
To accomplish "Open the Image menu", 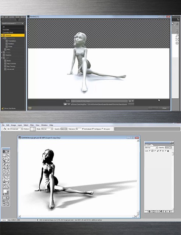I will 13,125.
